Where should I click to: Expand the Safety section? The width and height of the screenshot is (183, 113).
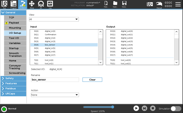pos(13,78)
